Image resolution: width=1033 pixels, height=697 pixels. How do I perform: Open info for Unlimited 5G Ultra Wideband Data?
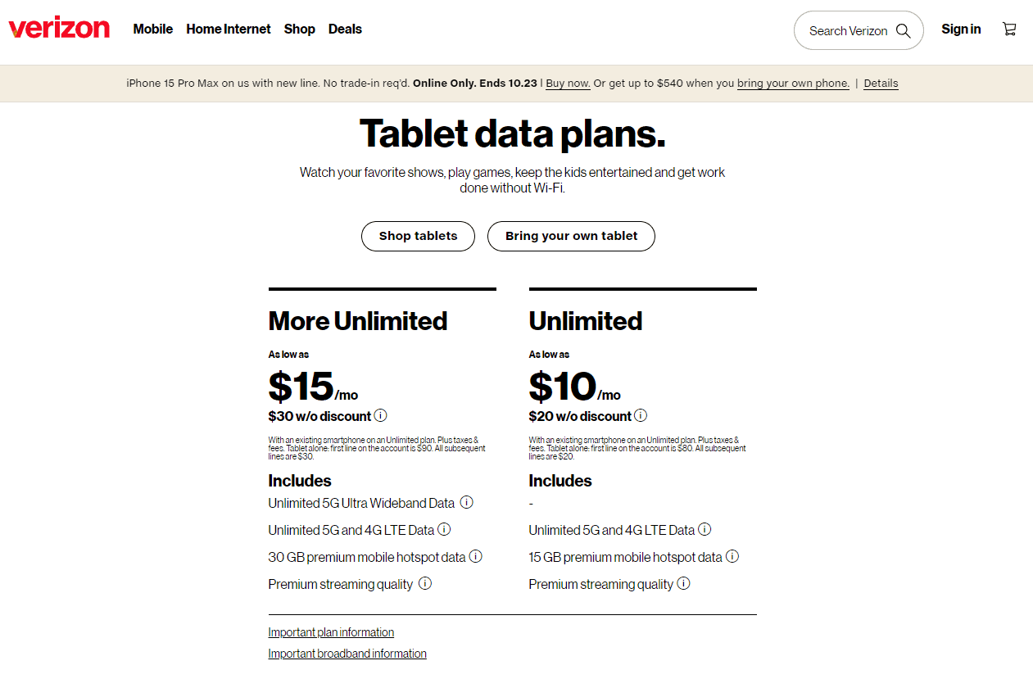point(467,502)
